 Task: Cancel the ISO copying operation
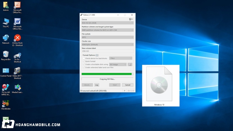128,85
